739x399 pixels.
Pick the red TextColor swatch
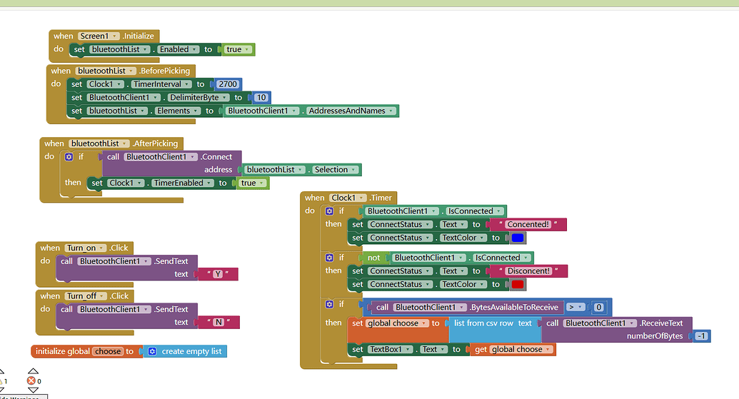point(518,284)
